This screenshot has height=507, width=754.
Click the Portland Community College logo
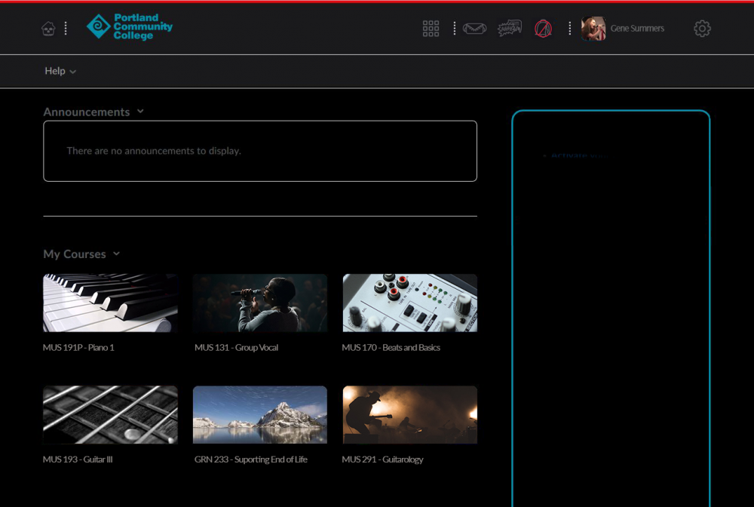point(130,28)
